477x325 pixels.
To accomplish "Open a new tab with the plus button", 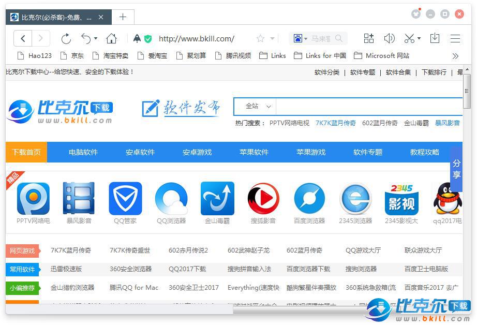I will (x=123, y=17).
